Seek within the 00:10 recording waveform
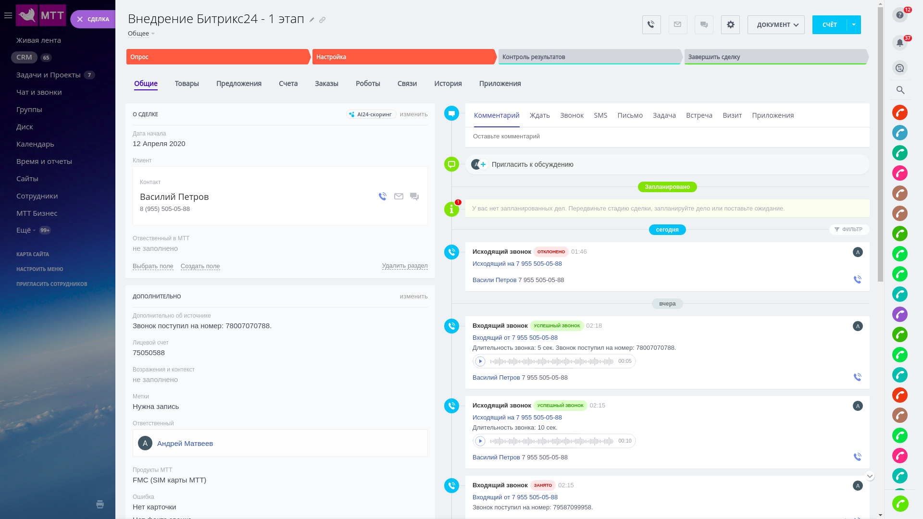Screen dimensions: 923x519 tap(552, 441)
